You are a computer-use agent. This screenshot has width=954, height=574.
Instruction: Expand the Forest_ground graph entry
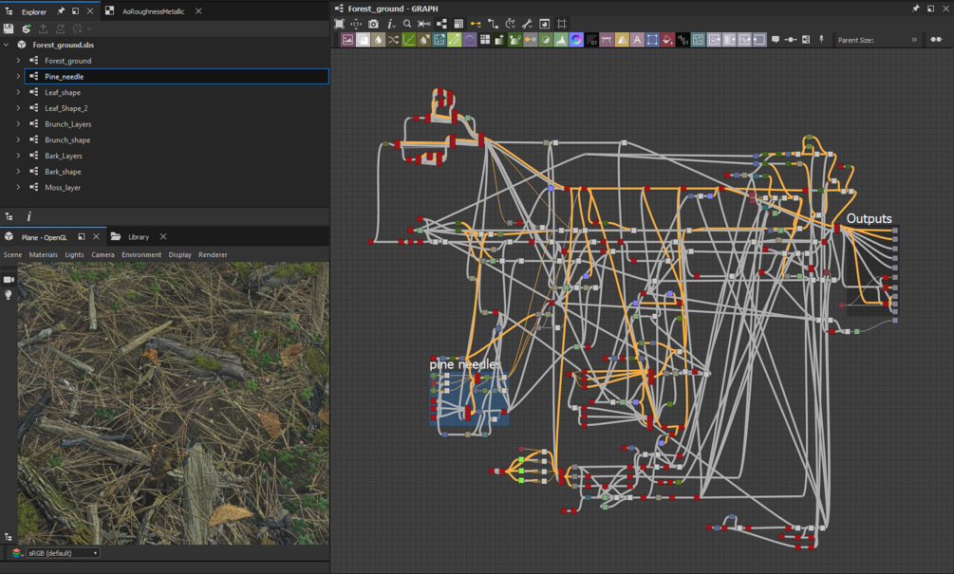click(x=18, y=60)
